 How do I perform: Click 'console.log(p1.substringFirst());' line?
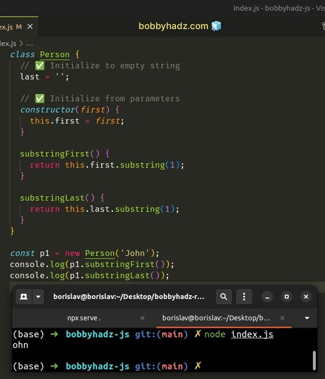tap(92, 265)
